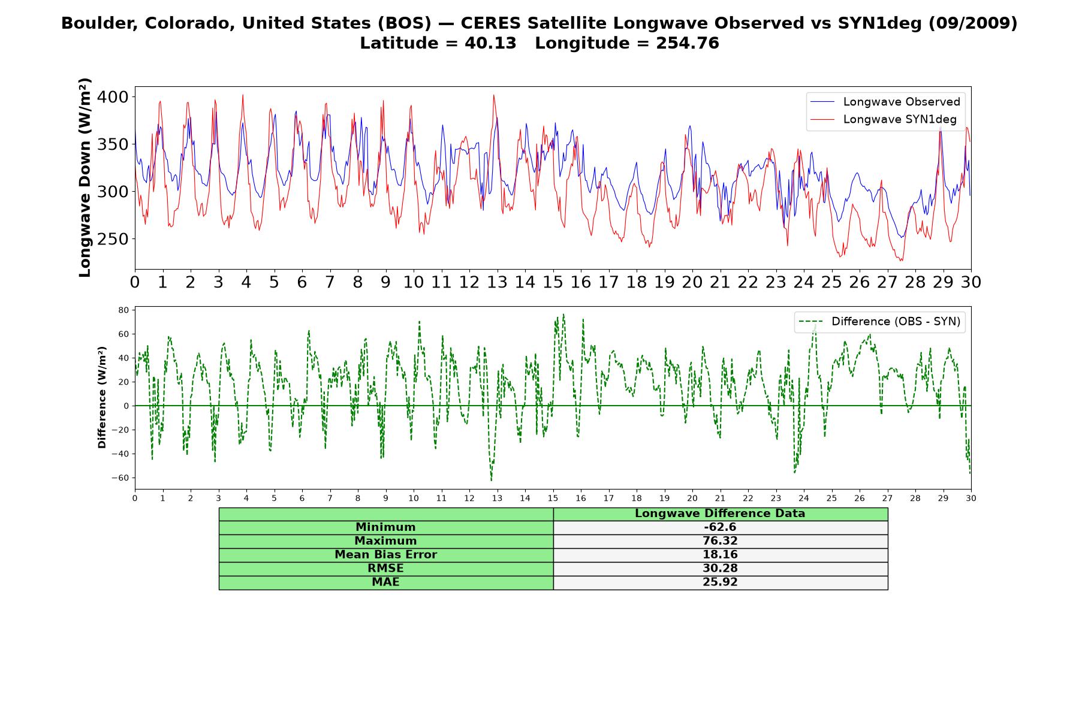Click the Difference (W/m²) y-axis label

[102, 397]
